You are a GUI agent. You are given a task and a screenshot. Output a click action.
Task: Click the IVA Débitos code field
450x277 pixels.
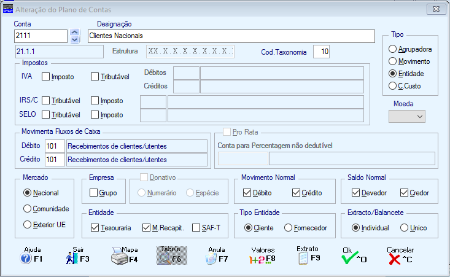tap(186, 73)
